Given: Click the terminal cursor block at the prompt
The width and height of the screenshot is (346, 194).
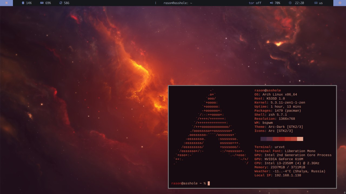Looking at the screenshot, I should pyautogui.click(x=209, y=183).
